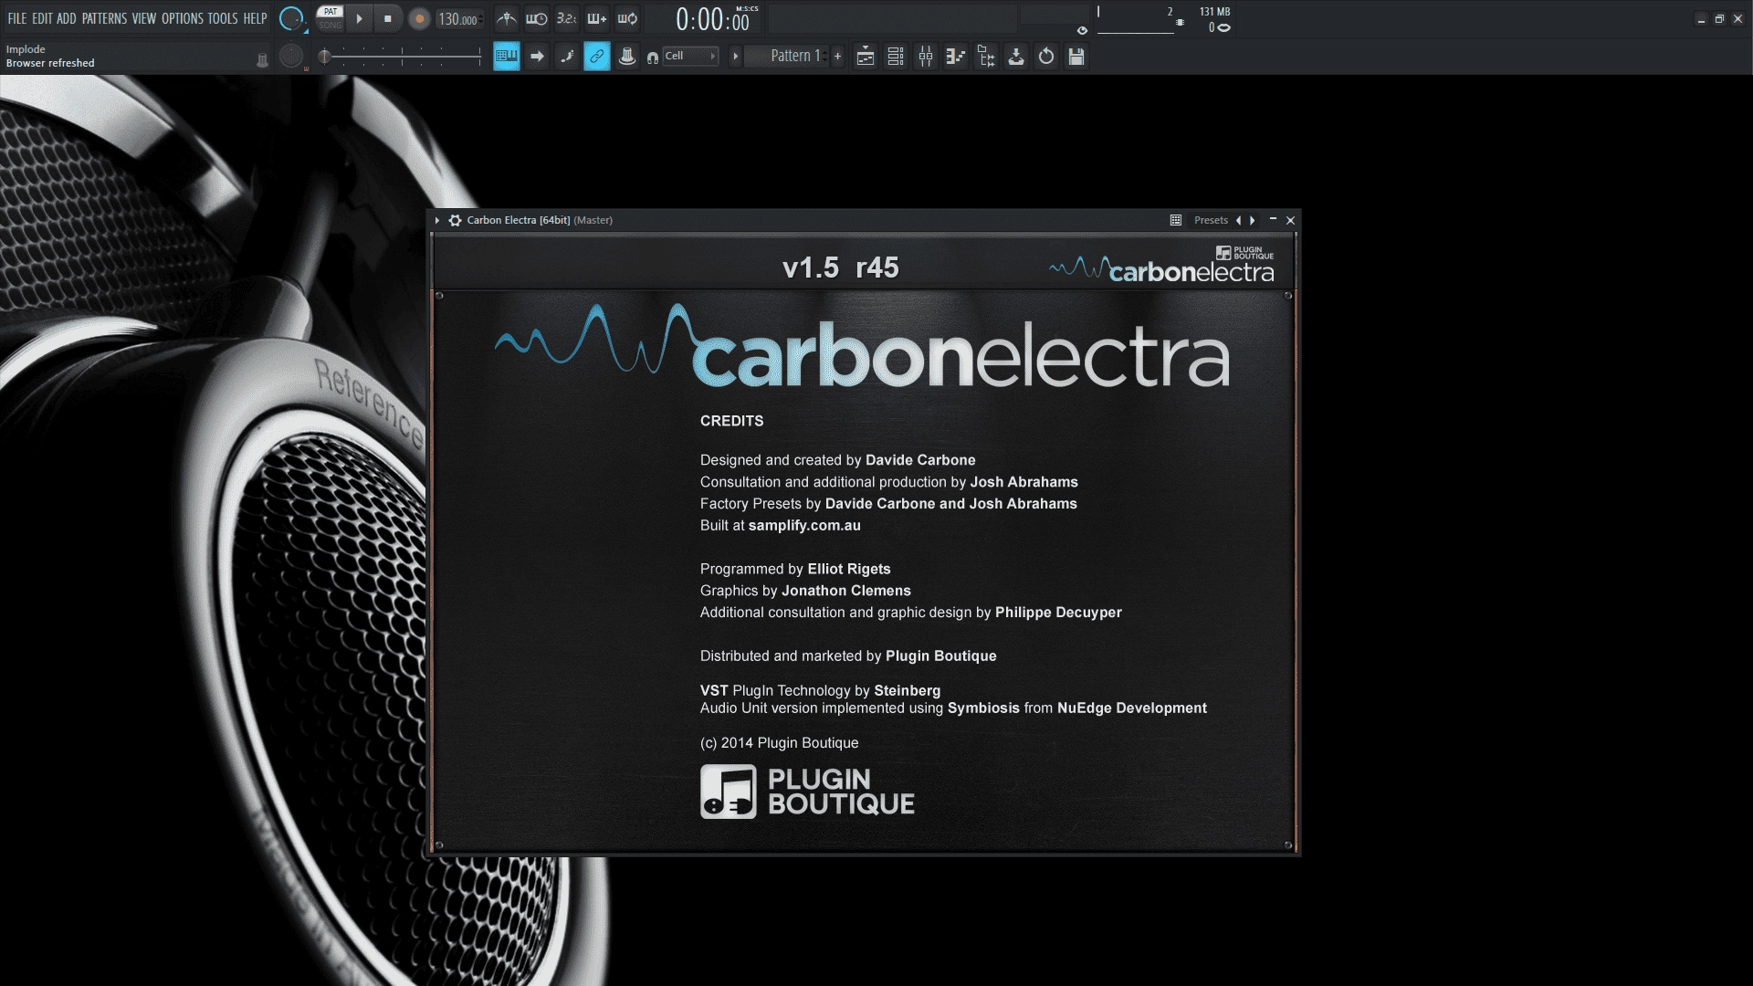Open the plugin preset browser grid icon
The width and height of the screenshot is (1753, 986).
[1176, 220]
